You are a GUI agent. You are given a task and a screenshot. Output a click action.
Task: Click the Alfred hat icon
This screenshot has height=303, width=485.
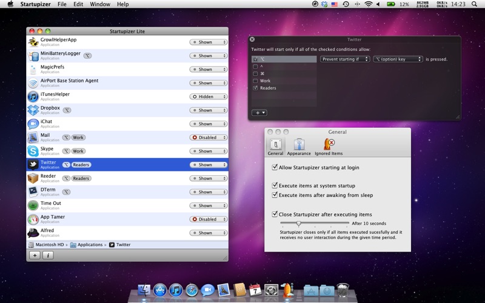click(x=33, y=233)
